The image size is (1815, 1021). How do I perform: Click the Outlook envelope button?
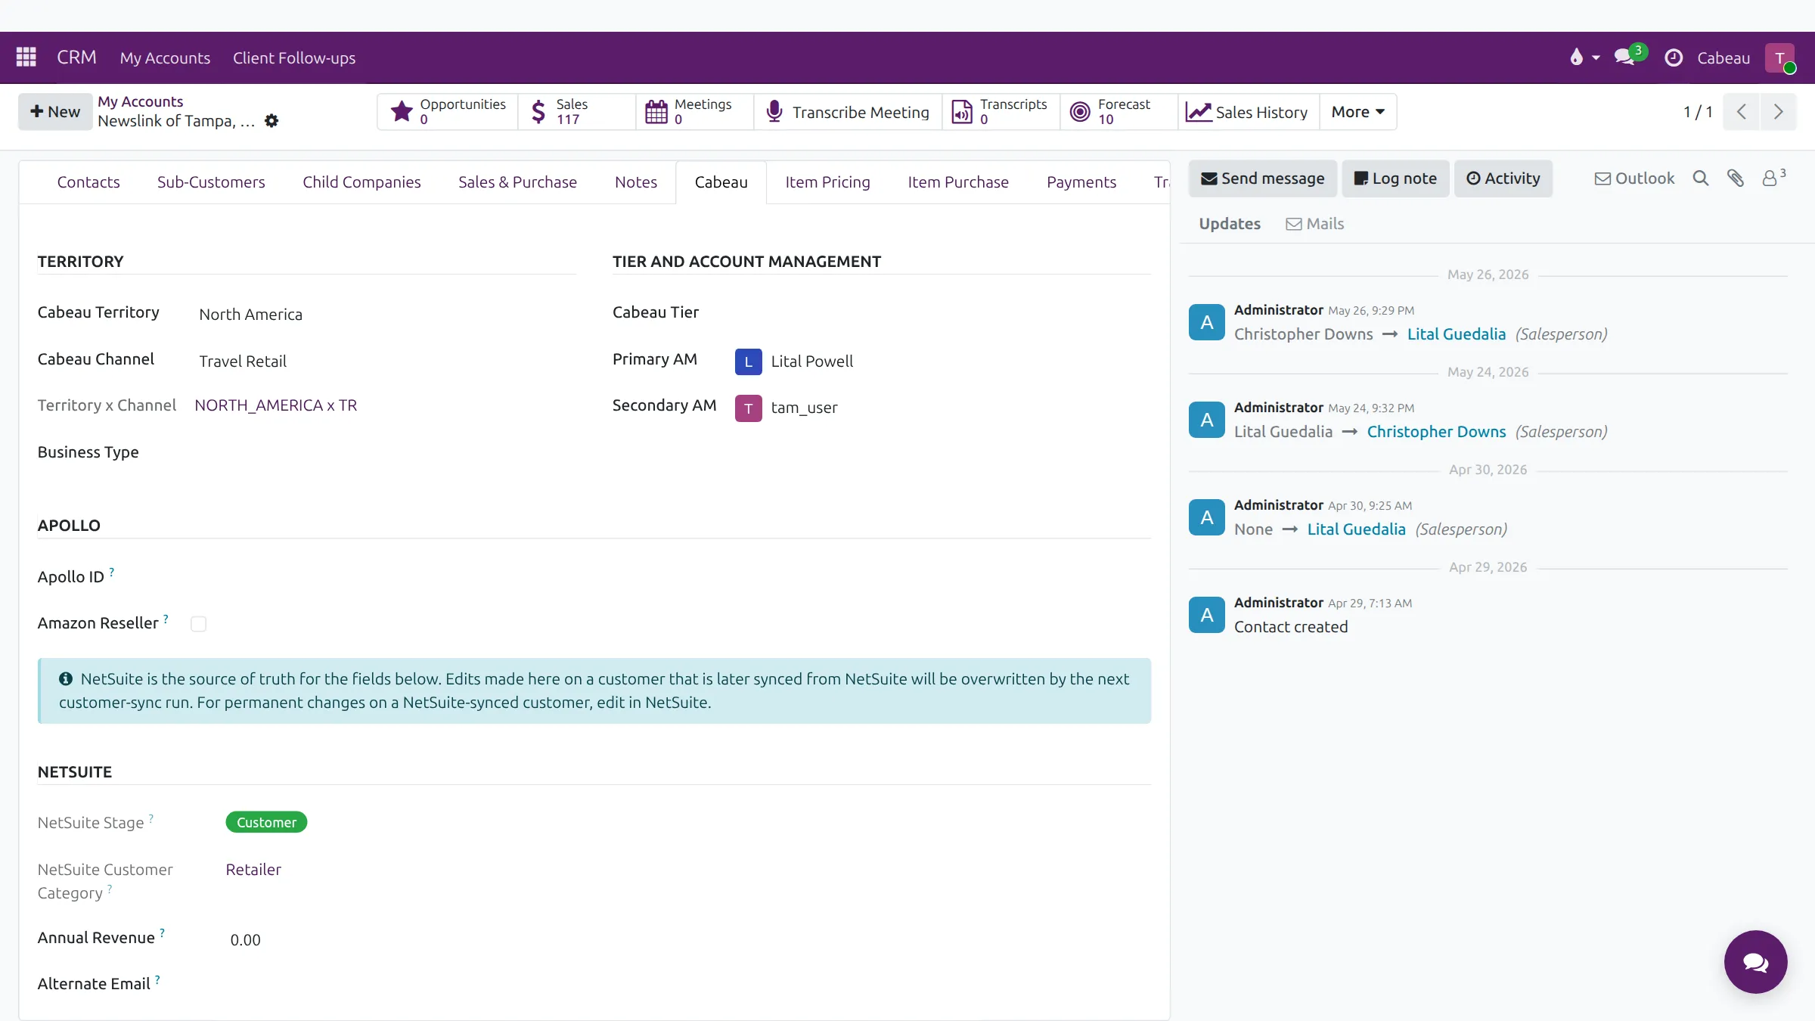click(x=1634, y=178)
